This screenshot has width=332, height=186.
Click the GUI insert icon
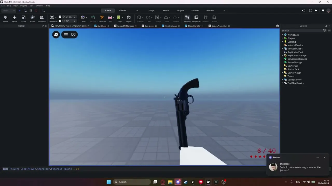[110, 18]
